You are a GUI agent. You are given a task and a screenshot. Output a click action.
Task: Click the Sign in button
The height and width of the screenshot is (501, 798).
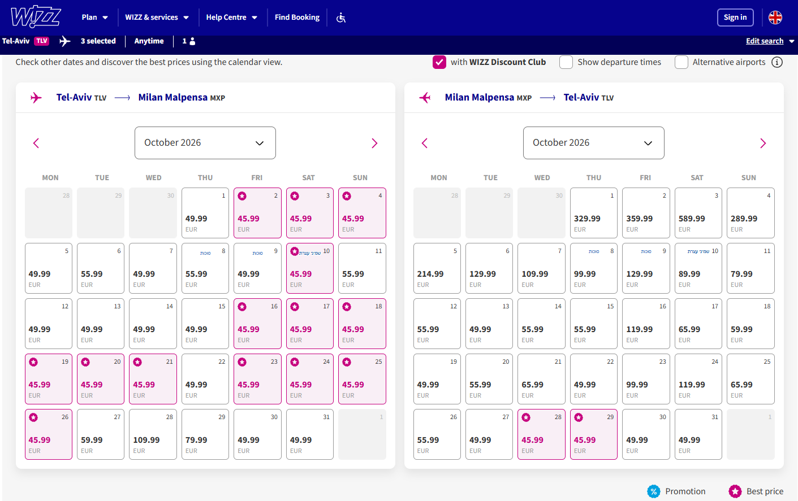735,18
